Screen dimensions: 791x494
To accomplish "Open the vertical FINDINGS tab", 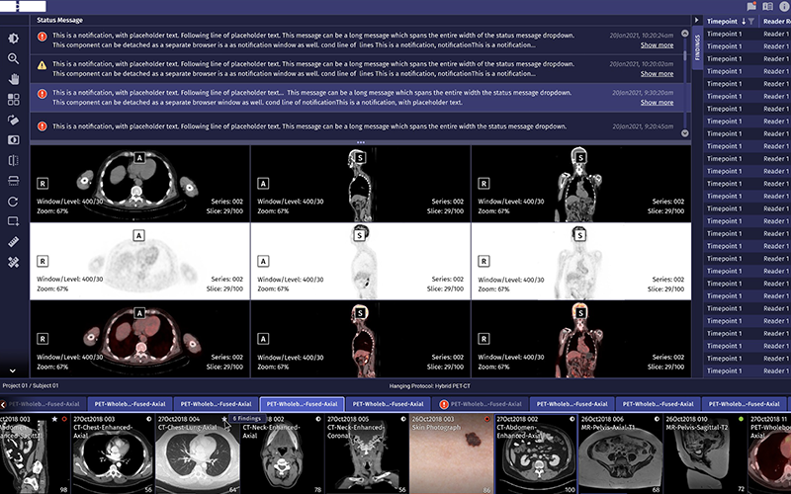I will click(698, 47).
